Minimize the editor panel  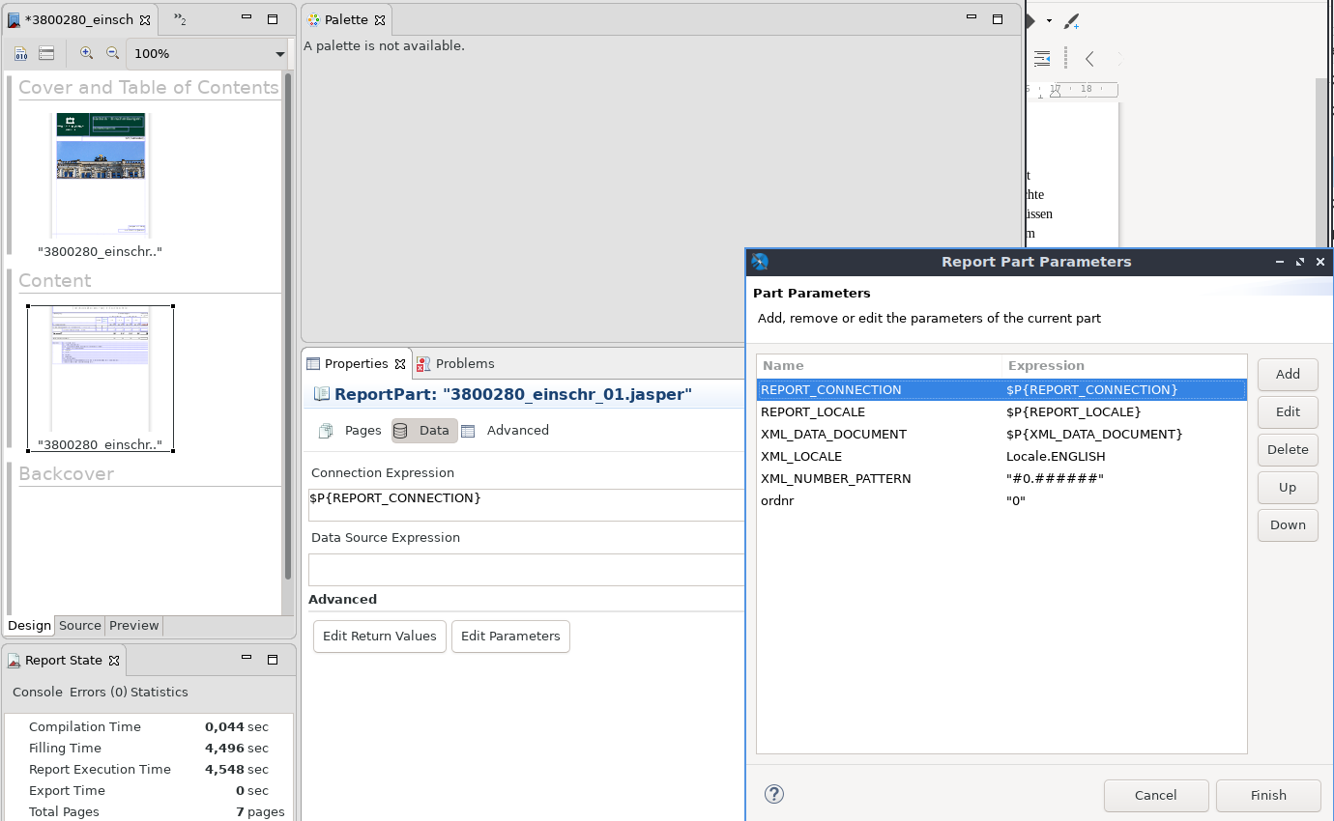246,18
